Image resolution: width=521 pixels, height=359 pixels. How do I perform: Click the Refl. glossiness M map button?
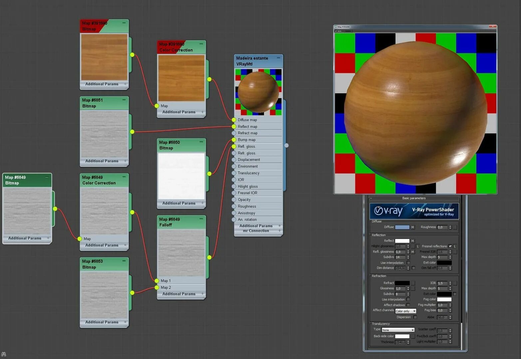[413, 252]
